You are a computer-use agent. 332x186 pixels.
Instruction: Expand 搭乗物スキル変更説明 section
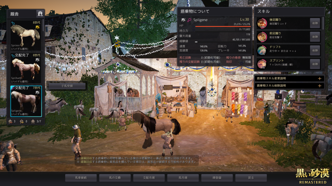(x=319, y=78)
